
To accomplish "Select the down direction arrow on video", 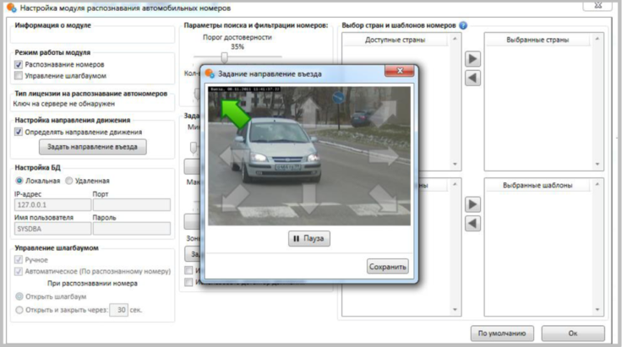I will [x=309, y=199].
